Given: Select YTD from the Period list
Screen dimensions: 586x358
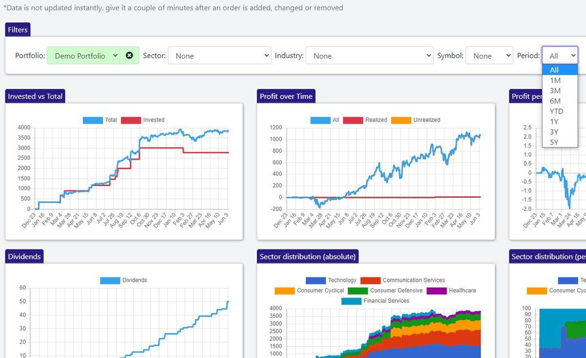Looking at the screenshot, I should coord(557,111).
